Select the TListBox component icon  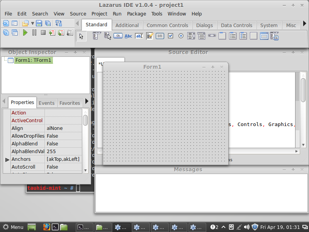point(191,36)
